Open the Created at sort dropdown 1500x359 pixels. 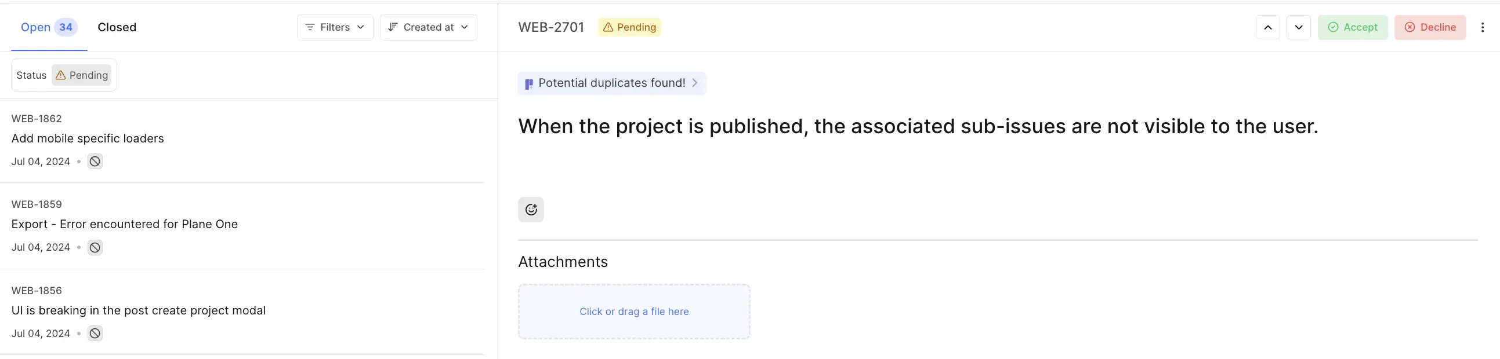[x=428, y=27]
